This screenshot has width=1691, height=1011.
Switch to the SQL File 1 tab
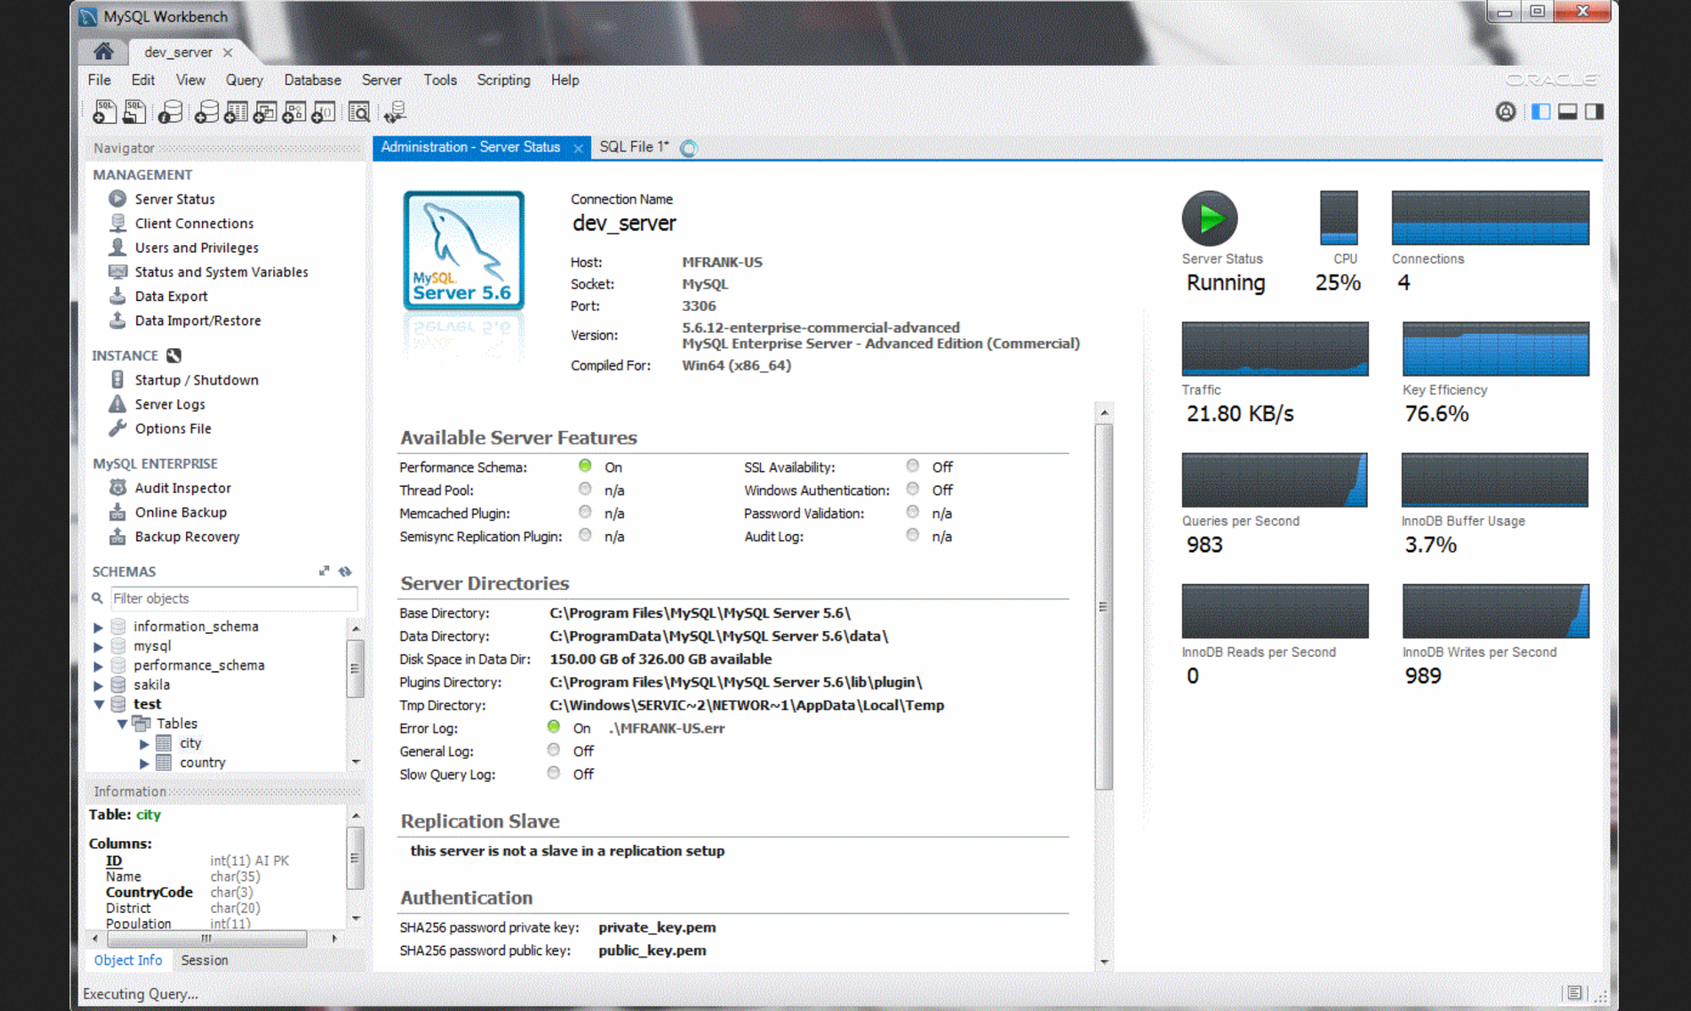click(633, 147)
